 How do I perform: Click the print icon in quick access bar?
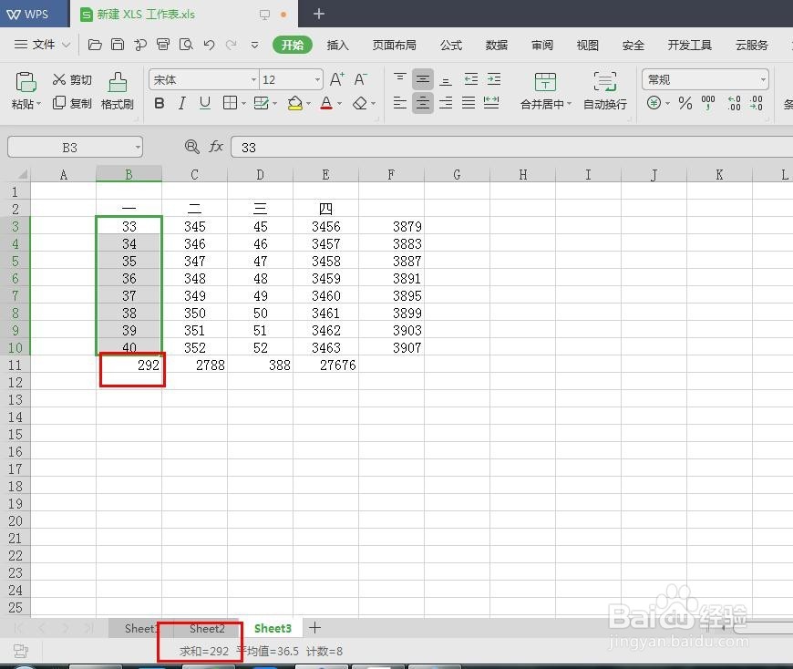point(163,45)
